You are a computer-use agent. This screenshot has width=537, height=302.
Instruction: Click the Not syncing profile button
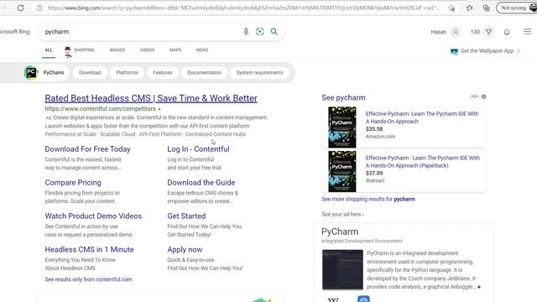click(517, 8)
